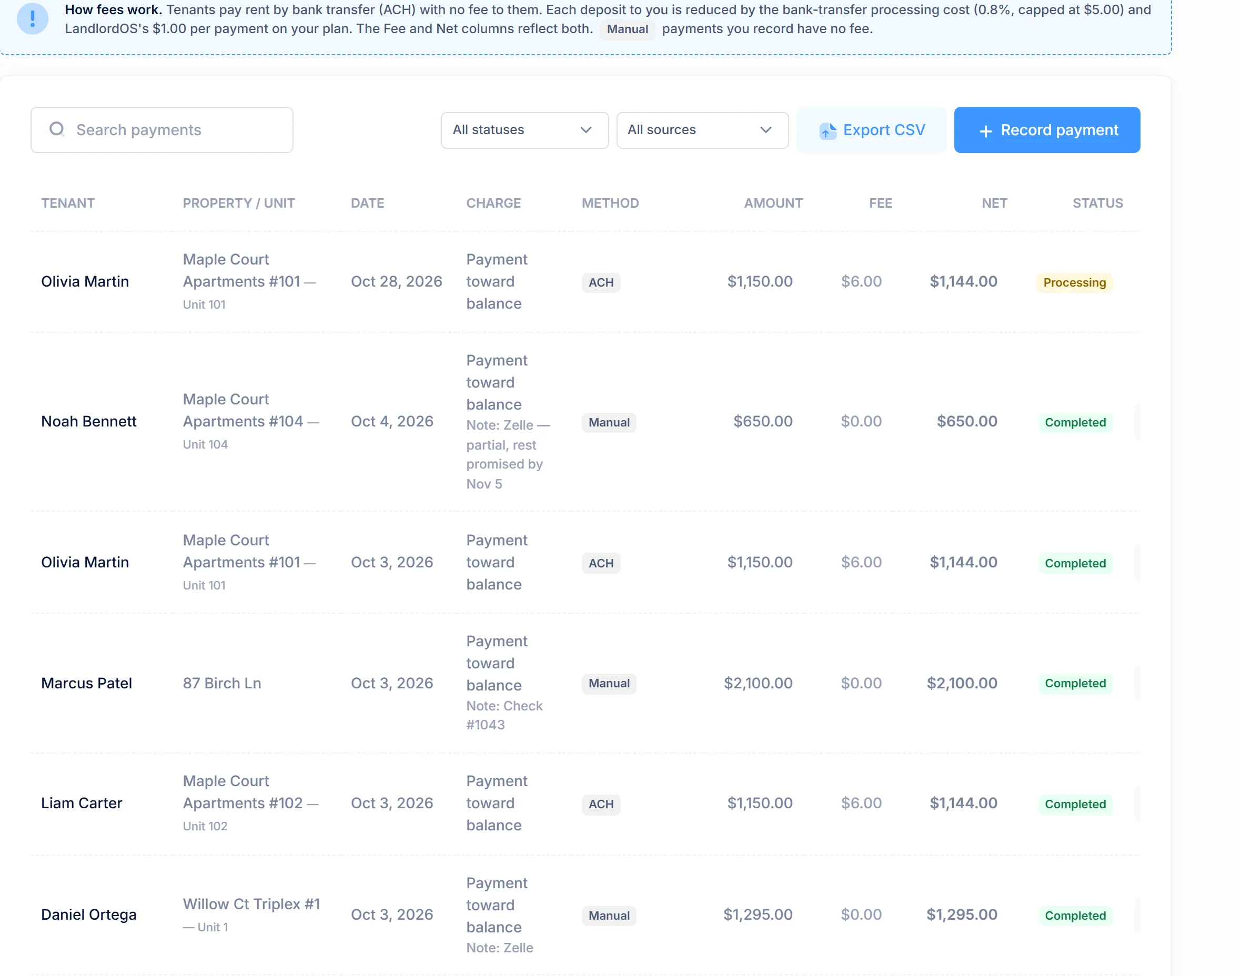
Task: Click the $1,295.00 amount for Daniel Ortega
Action: pyautogui.click(x=758, y=915)
